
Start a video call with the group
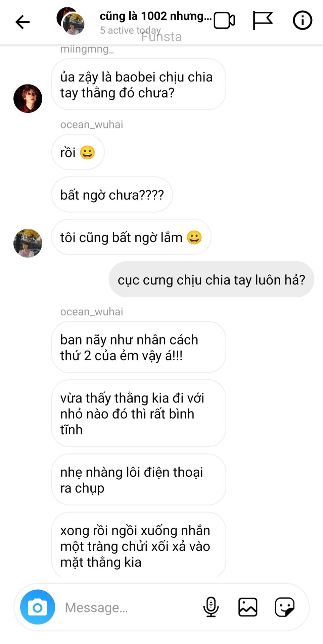(x=224, y=21)
